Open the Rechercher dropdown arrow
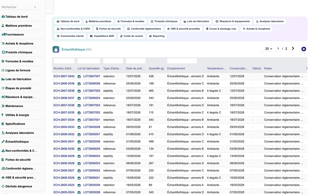The width and height of the screenshot is (314, 194). tap(35, 7)
